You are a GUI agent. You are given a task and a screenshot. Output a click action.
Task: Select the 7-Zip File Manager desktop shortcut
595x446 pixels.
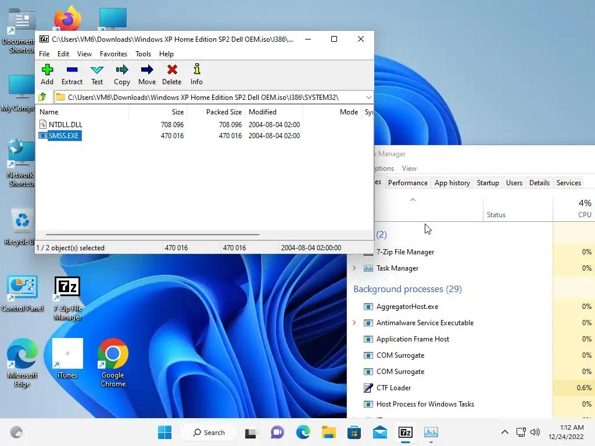[x=67, y=298]
